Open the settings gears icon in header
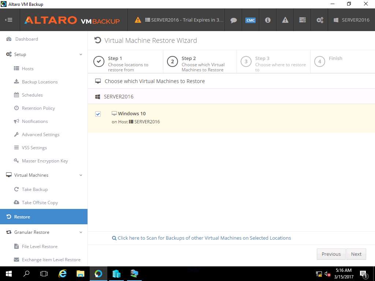This screenshot has width=375, height=281. point(320,20)
